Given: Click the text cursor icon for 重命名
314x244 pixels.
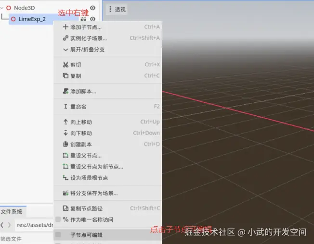Looking at the screenshot, I should (x=65, y=107).
